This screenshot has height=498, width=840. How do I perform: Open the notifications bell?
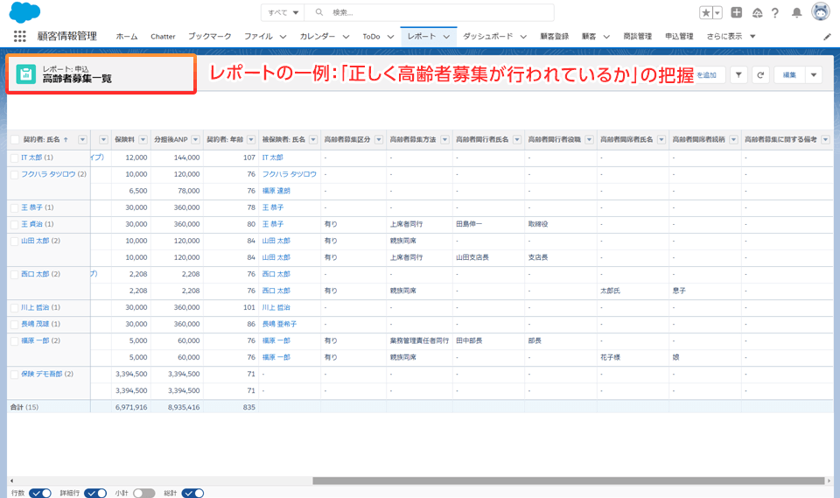pyautogui.click(x=796, y=12)
